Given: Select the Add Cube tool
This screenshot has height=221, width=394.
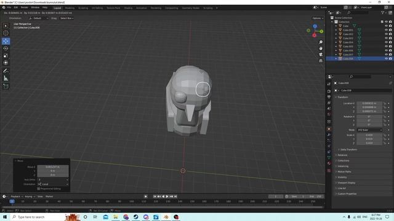Looking at the screenshot, I should (x=6, y=87).
